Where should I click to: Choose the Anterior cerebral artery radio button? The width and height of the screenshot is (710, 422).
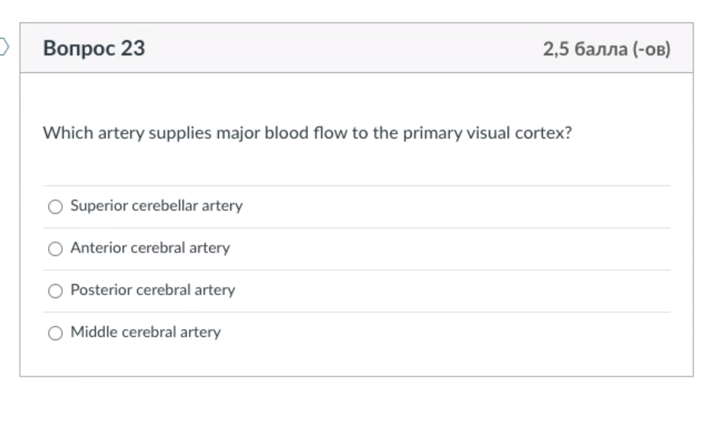[55, 249]
